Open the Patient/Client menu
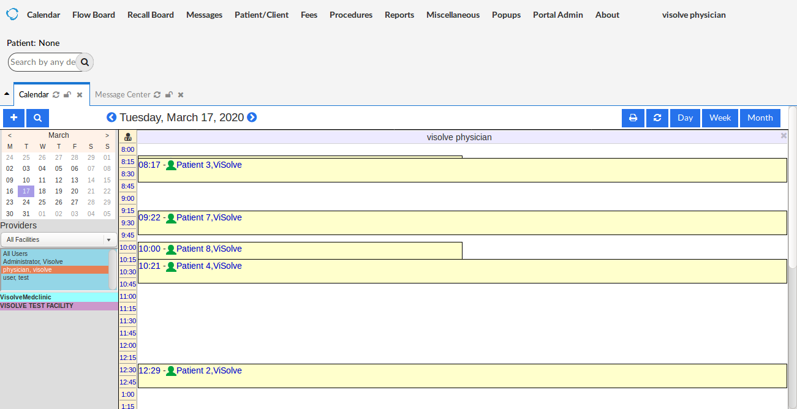This screenshot has height=409, width=797. click(x=262, y=15)
